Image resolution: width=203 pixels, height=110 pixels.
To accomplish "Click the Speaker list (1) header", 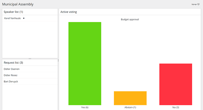I will 13,12.
